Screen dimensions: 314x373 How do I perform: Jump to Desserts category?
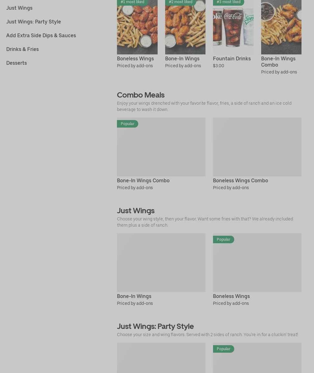16,63
